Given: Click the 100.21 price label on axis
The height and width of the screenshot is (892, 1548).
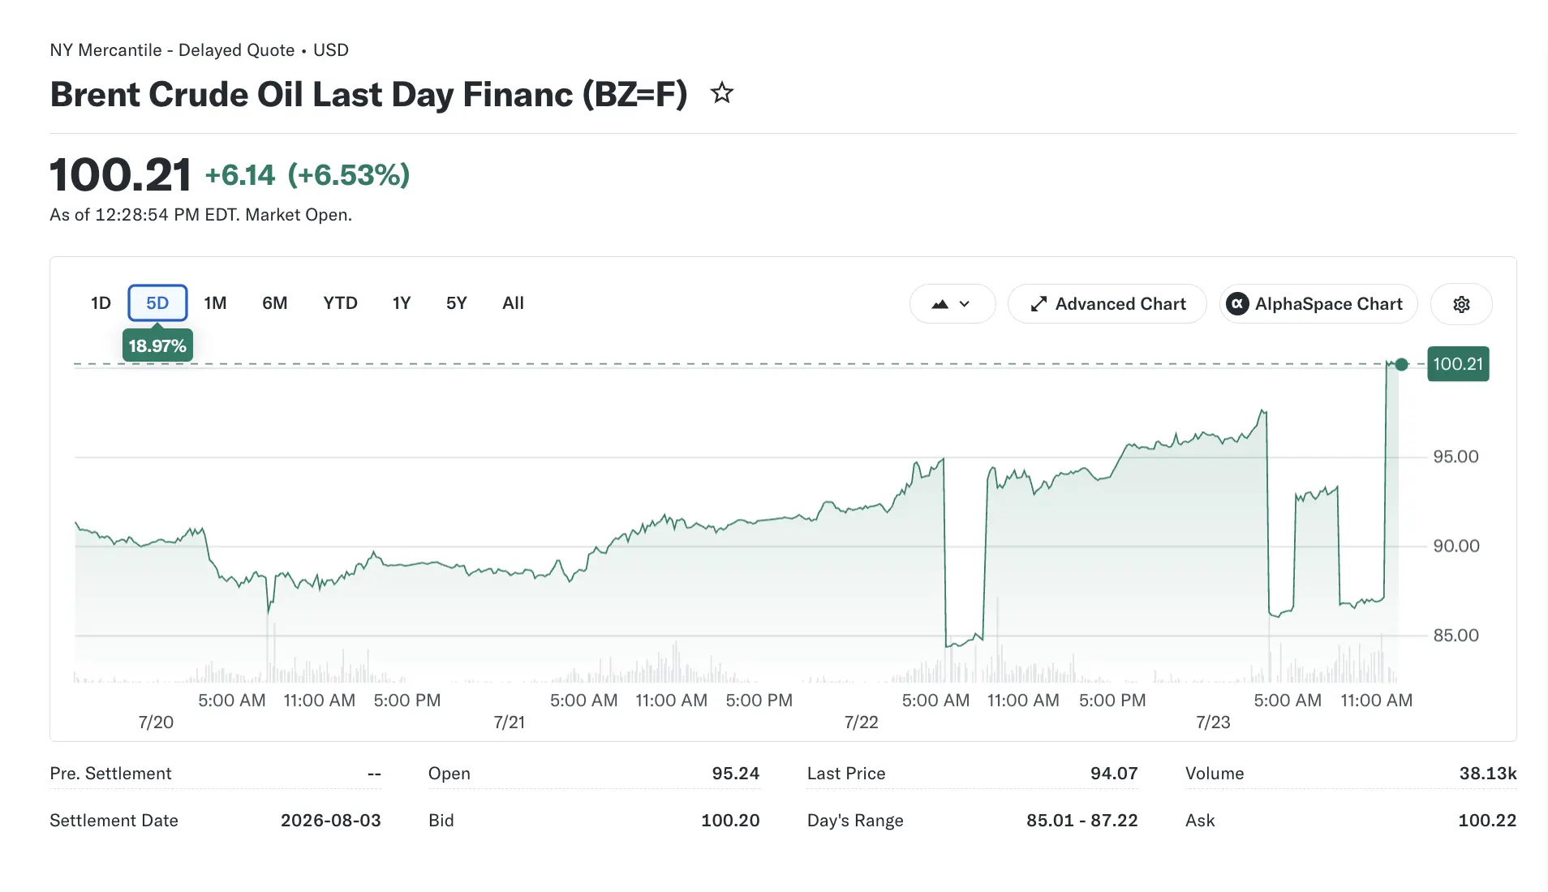Looking at the screenshot, I should point(1458,364).
